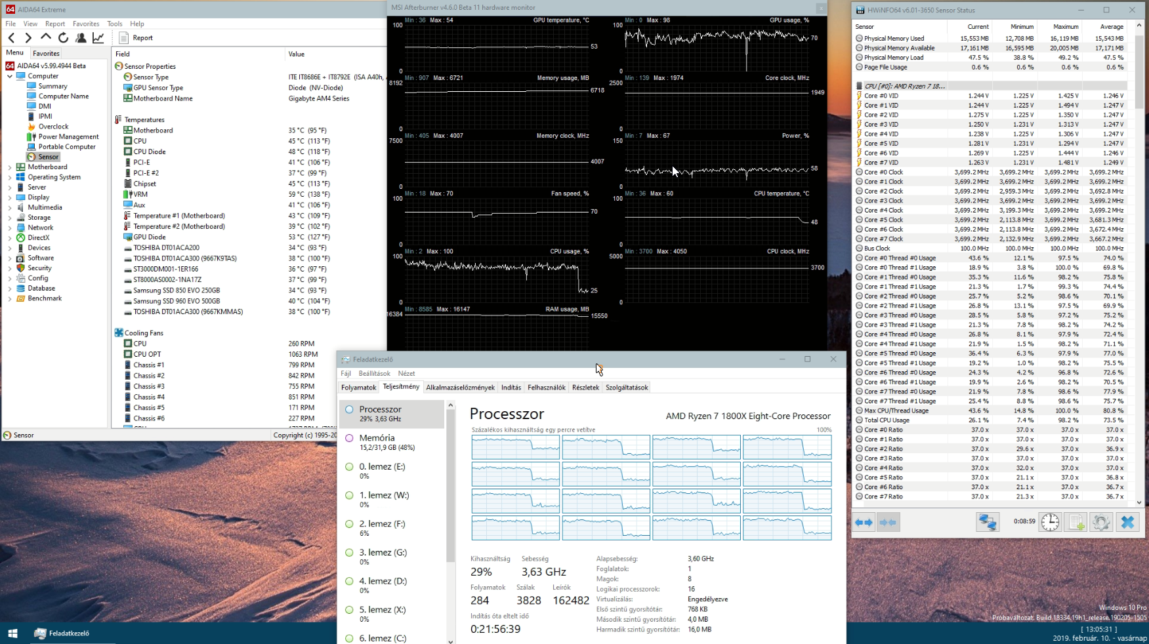This screenshot has height=644, width=1149.
Task: Open AIDA64 benchmark graph toolbar icon
Action: coord(98,38)
